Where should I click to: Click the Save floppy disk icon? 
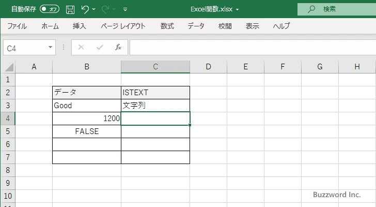pyautogui.click(x=70, y=9)
